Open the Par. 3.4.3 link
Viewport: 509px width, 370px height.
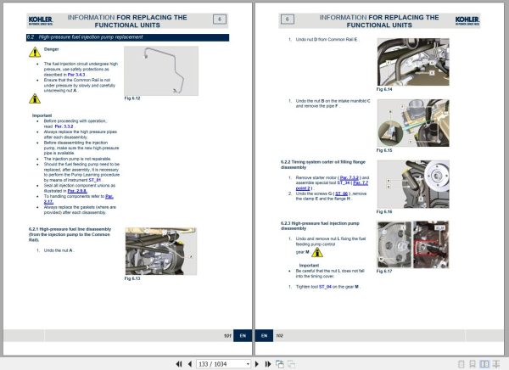tap(76, 75)
